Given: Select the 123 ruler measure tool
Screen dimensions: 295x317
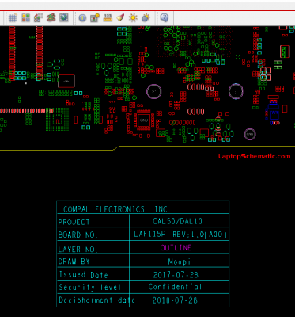Looking at the screenshot, I should pos(108,18).
